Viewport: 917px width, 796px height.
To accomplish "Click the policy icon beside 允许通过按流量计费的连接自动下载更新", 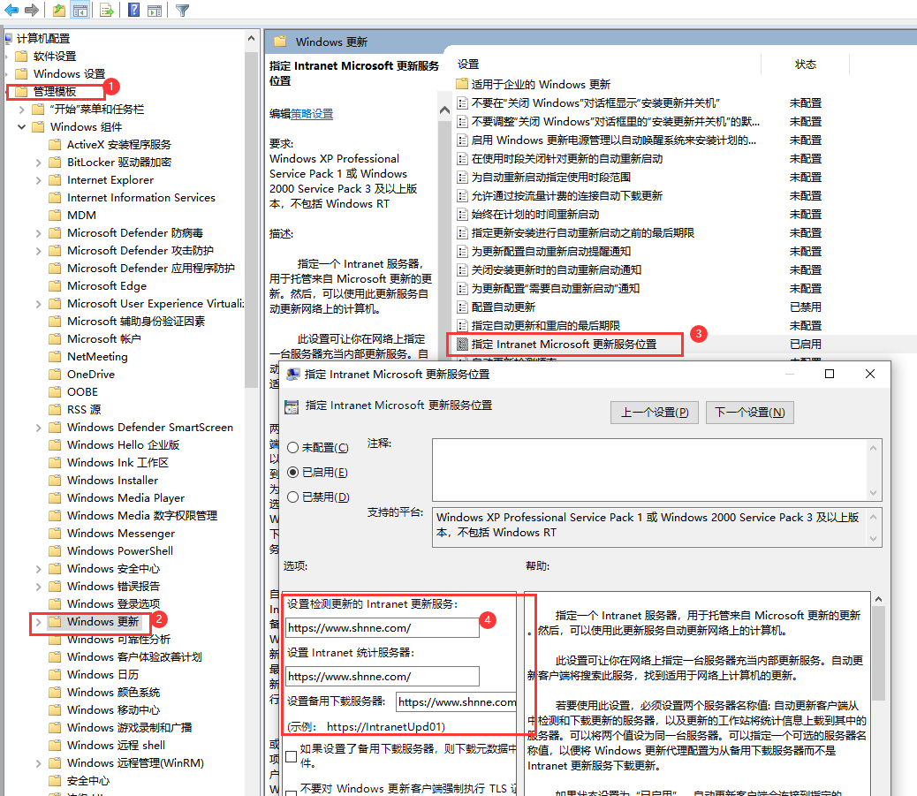I will pos(462,196).
